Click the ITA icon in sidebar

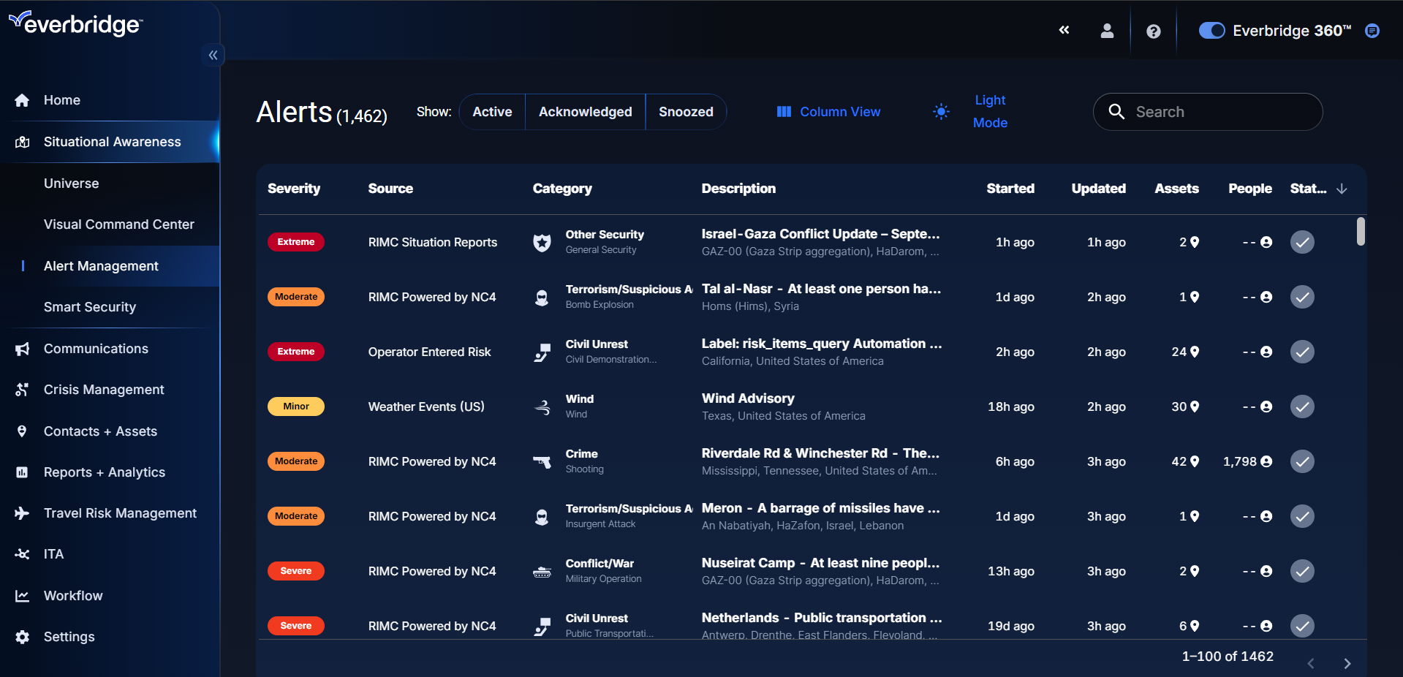[x=22, y=554]
